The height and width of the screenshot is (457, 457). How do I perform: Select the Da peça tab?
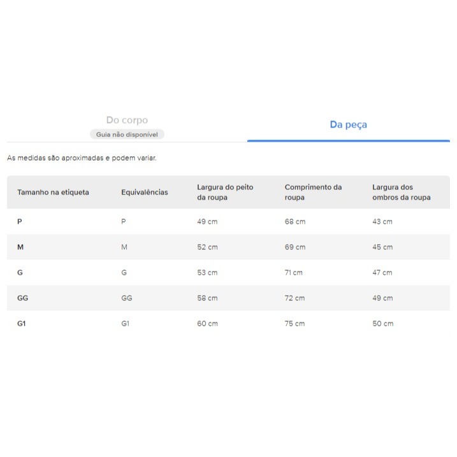348,124
